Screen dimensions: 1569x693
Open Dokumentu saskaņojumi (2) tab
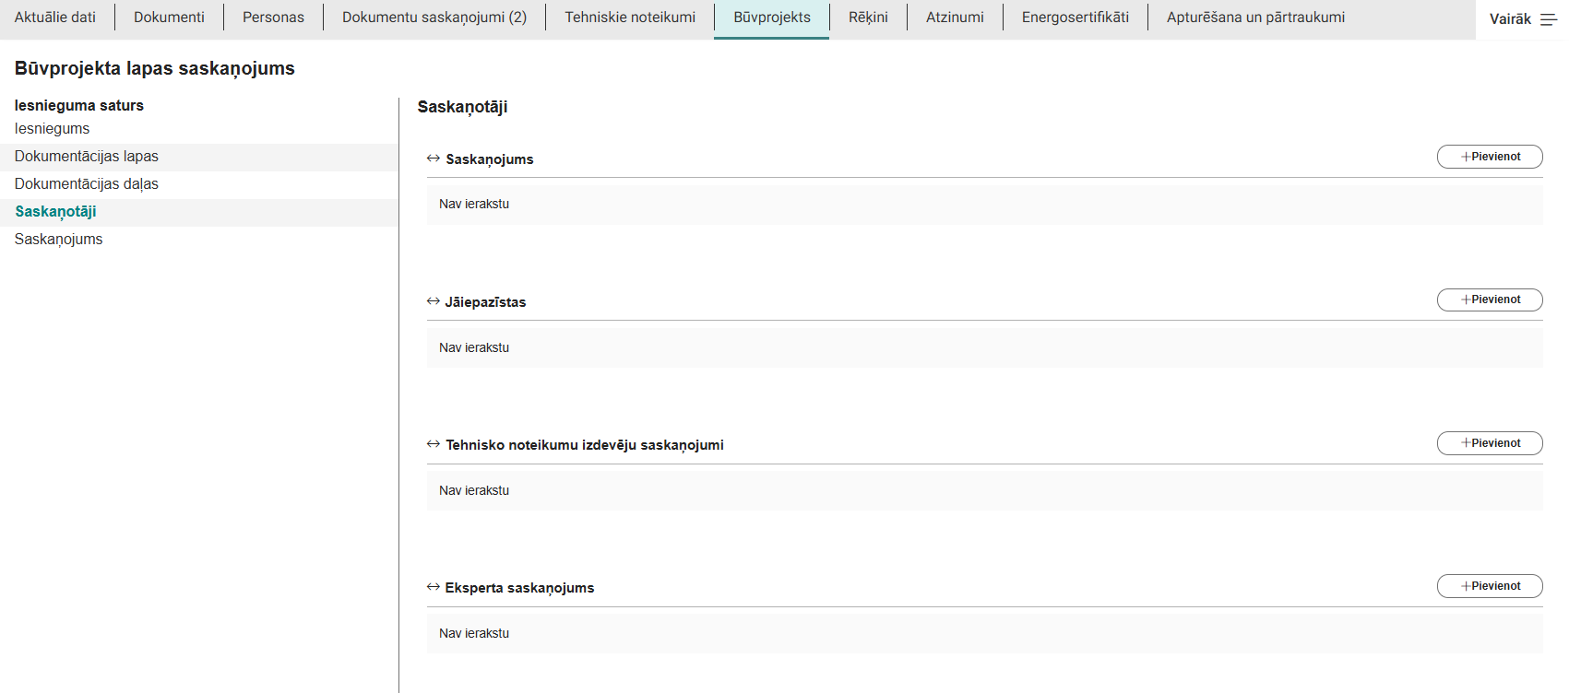click(434, 18)
